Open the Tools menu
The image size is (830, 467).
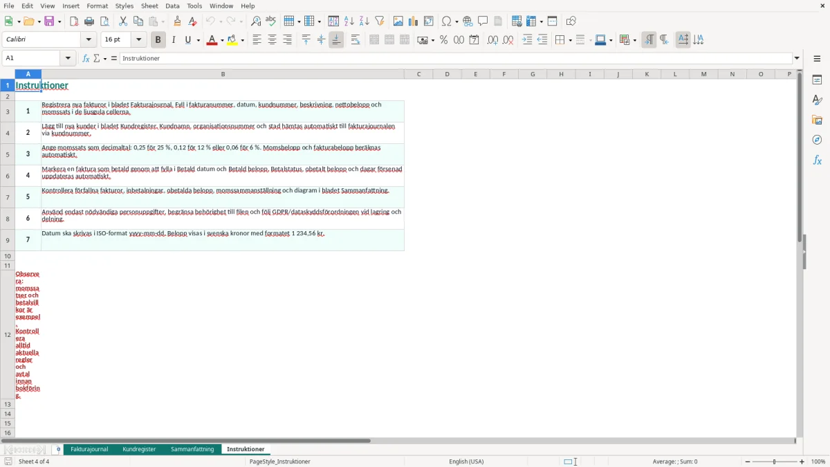(194, 6)
